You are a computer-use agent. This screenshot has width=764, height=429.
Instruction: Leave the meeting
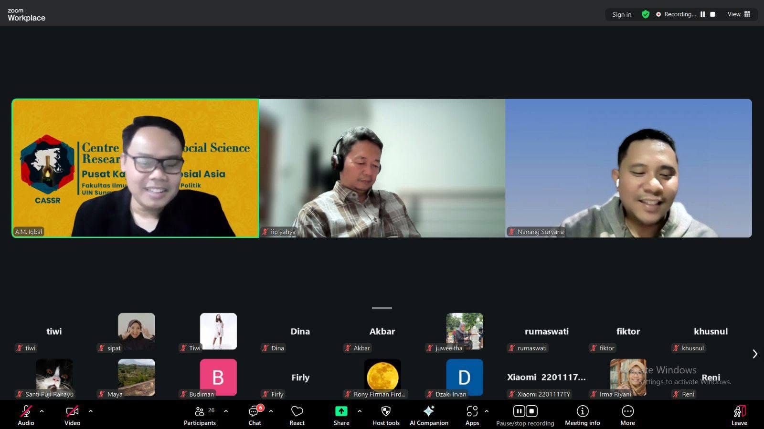coord(739,415)
